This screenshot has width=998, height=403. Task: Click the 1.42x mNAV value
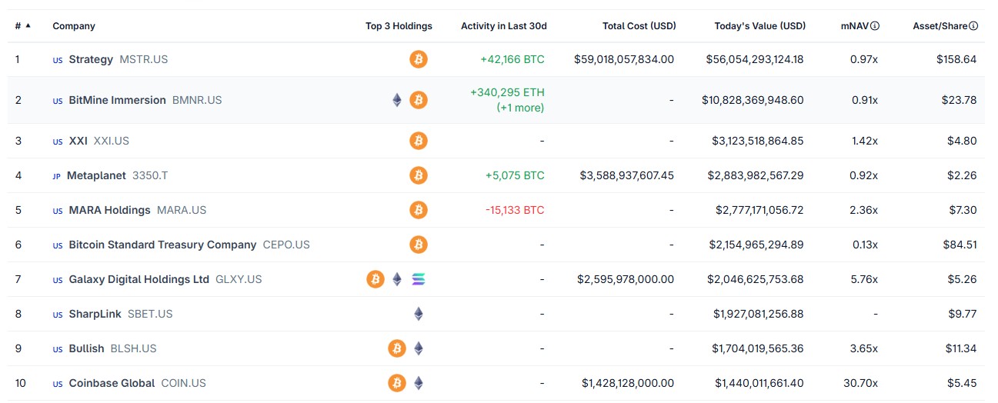[x=864, y=141]
